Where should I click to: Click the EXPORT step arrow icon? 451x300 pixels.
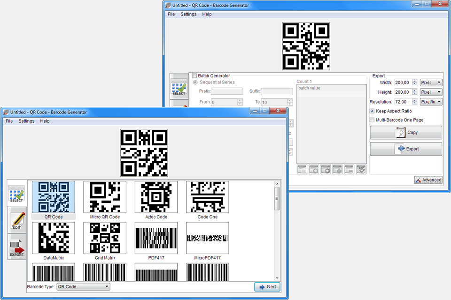point(16,246)
